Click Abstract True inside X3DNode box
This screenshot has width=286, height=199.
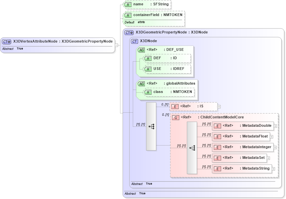pyautogui.click(x=141, y=184)
